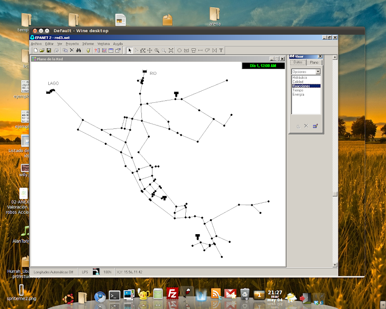Select the Add Valve tool
The image size is (386, 309).
214,51
